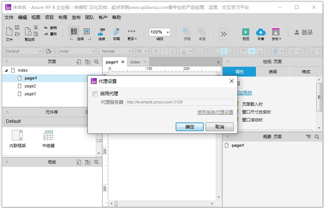The image size is (324, 208).
Task: Click the save floppy disk icon
Action: (x=17, y=27)
